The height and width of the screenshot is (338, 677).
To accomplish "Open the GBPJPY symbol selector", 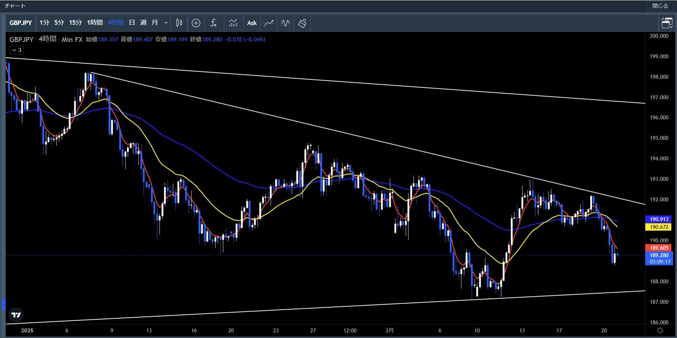I will [20, 23].
